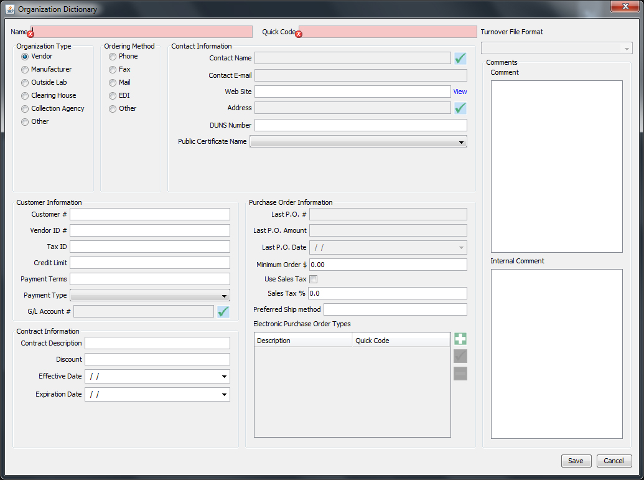Click the red error icon beside Quick Code
Image resolution: width=644 pixels, height=480 pixels.
(299, 34)
